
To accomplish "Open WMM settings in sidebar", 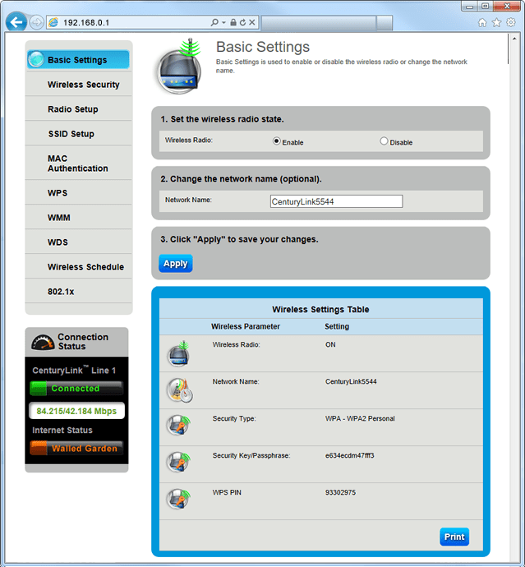I will point(59,217).
